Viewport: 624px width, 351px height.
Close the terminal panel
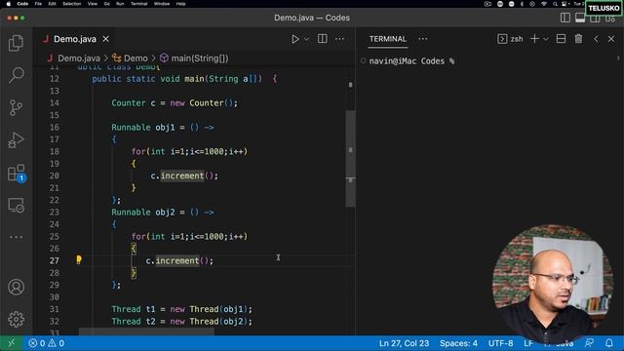pos(611,39)
